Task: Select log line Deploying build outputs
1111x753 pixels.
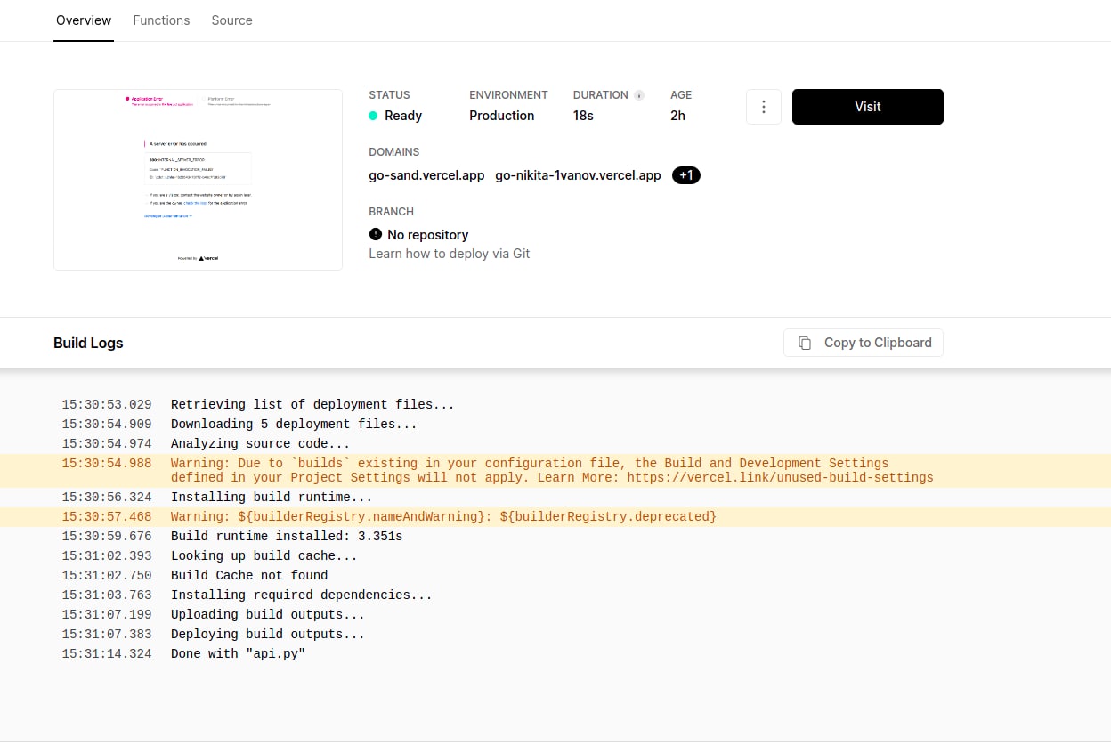Action: (x=268, y=635)
